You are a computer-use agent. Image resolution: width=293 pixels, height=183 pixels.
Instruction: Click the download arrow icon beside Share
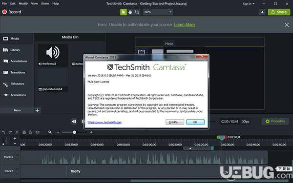262,12
